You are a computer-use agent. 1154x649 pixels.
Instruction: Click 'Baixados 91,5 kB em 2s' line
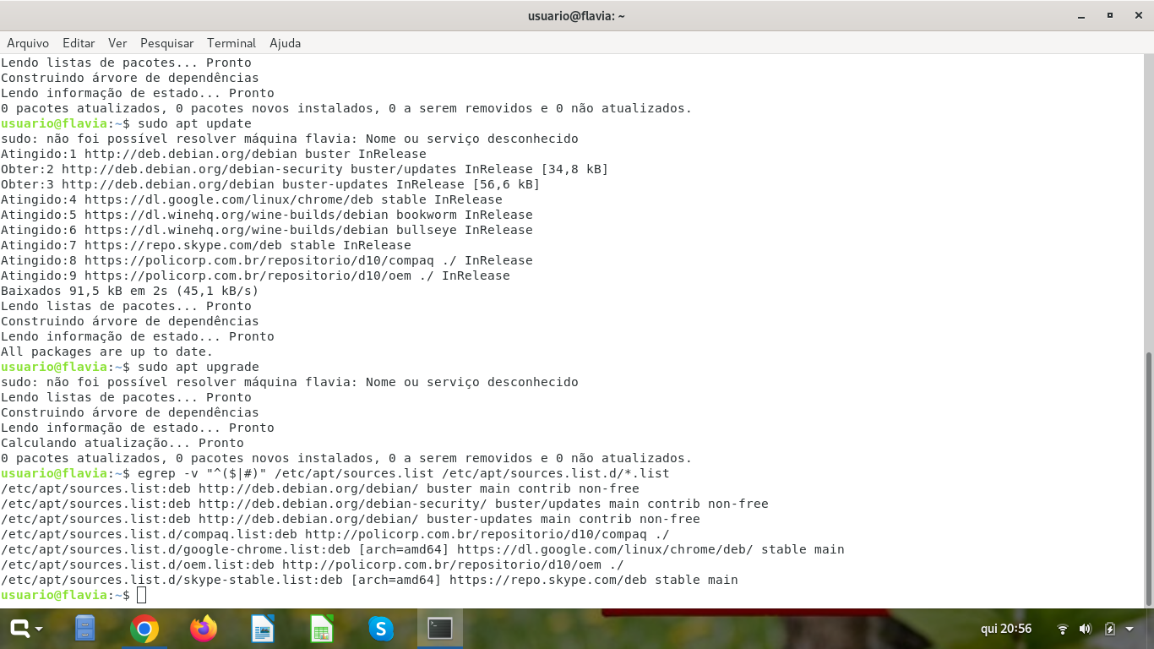tap(129, 291)
